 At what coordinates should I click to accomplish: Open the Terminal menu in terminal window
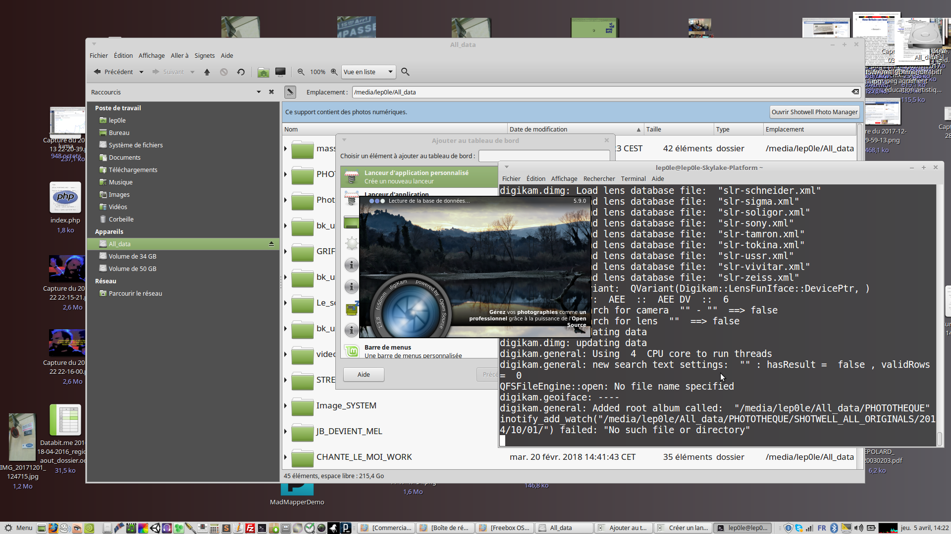click(633, 179)
